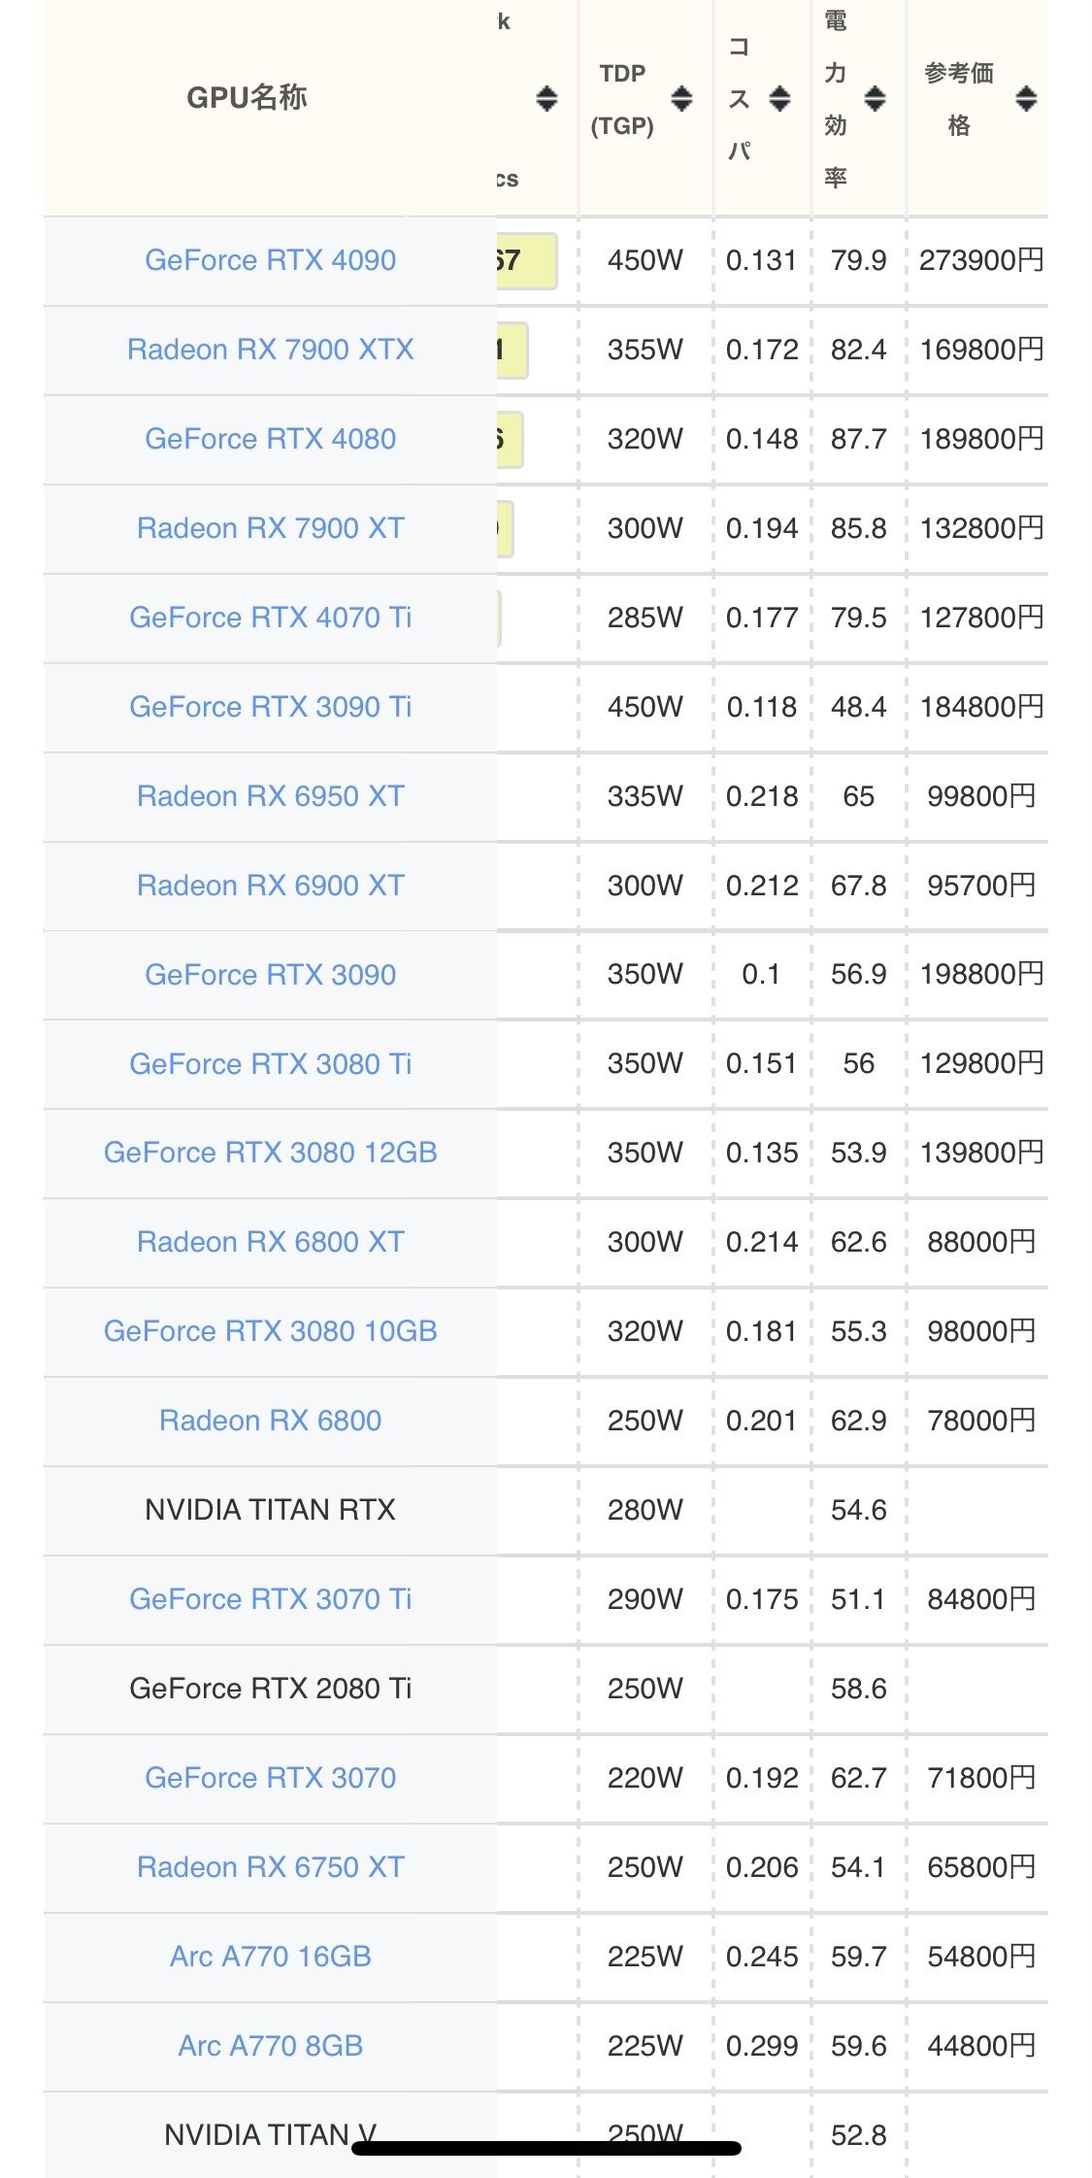Open Radeon RX 6900 XT link

[271, 886]
